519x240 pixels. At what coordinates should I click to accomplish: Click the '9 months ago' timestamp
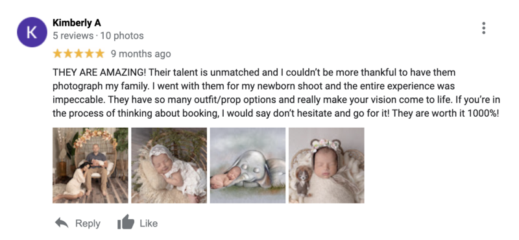[x=141, y=54]
